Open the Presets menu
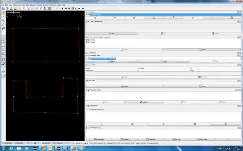Viewport: 243px width, 151px height. (x=40, y=5)
